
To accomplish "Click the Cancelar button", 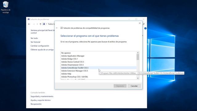I will click(x=134, y=86).
